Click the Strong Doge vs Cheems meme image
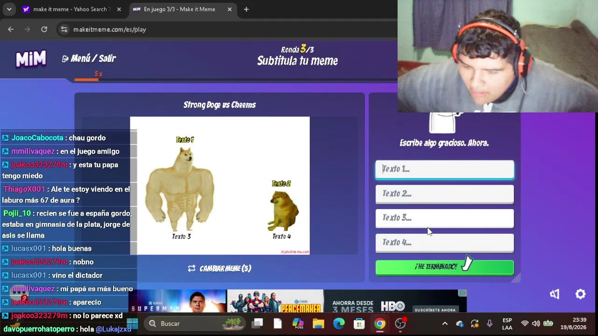This screenshot has width=598, height=336. tap(220, 186)
